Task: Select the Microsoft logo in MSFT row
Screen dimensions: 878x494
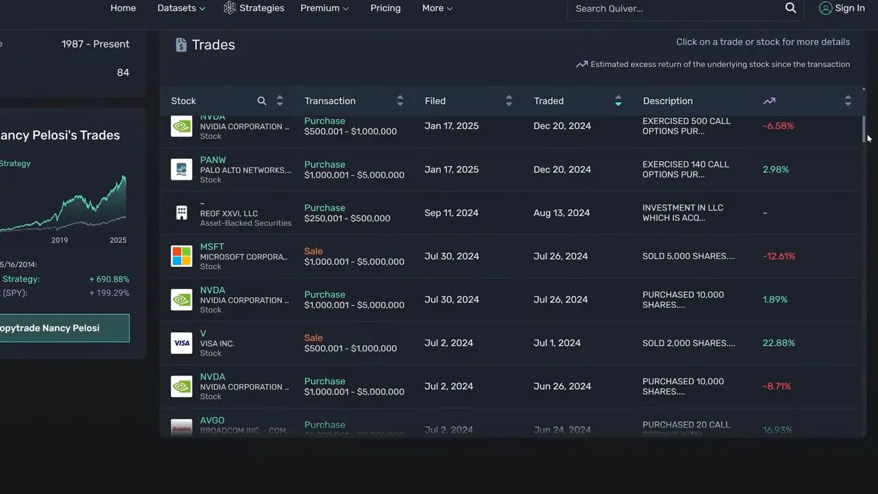Action: pos(181,255)
